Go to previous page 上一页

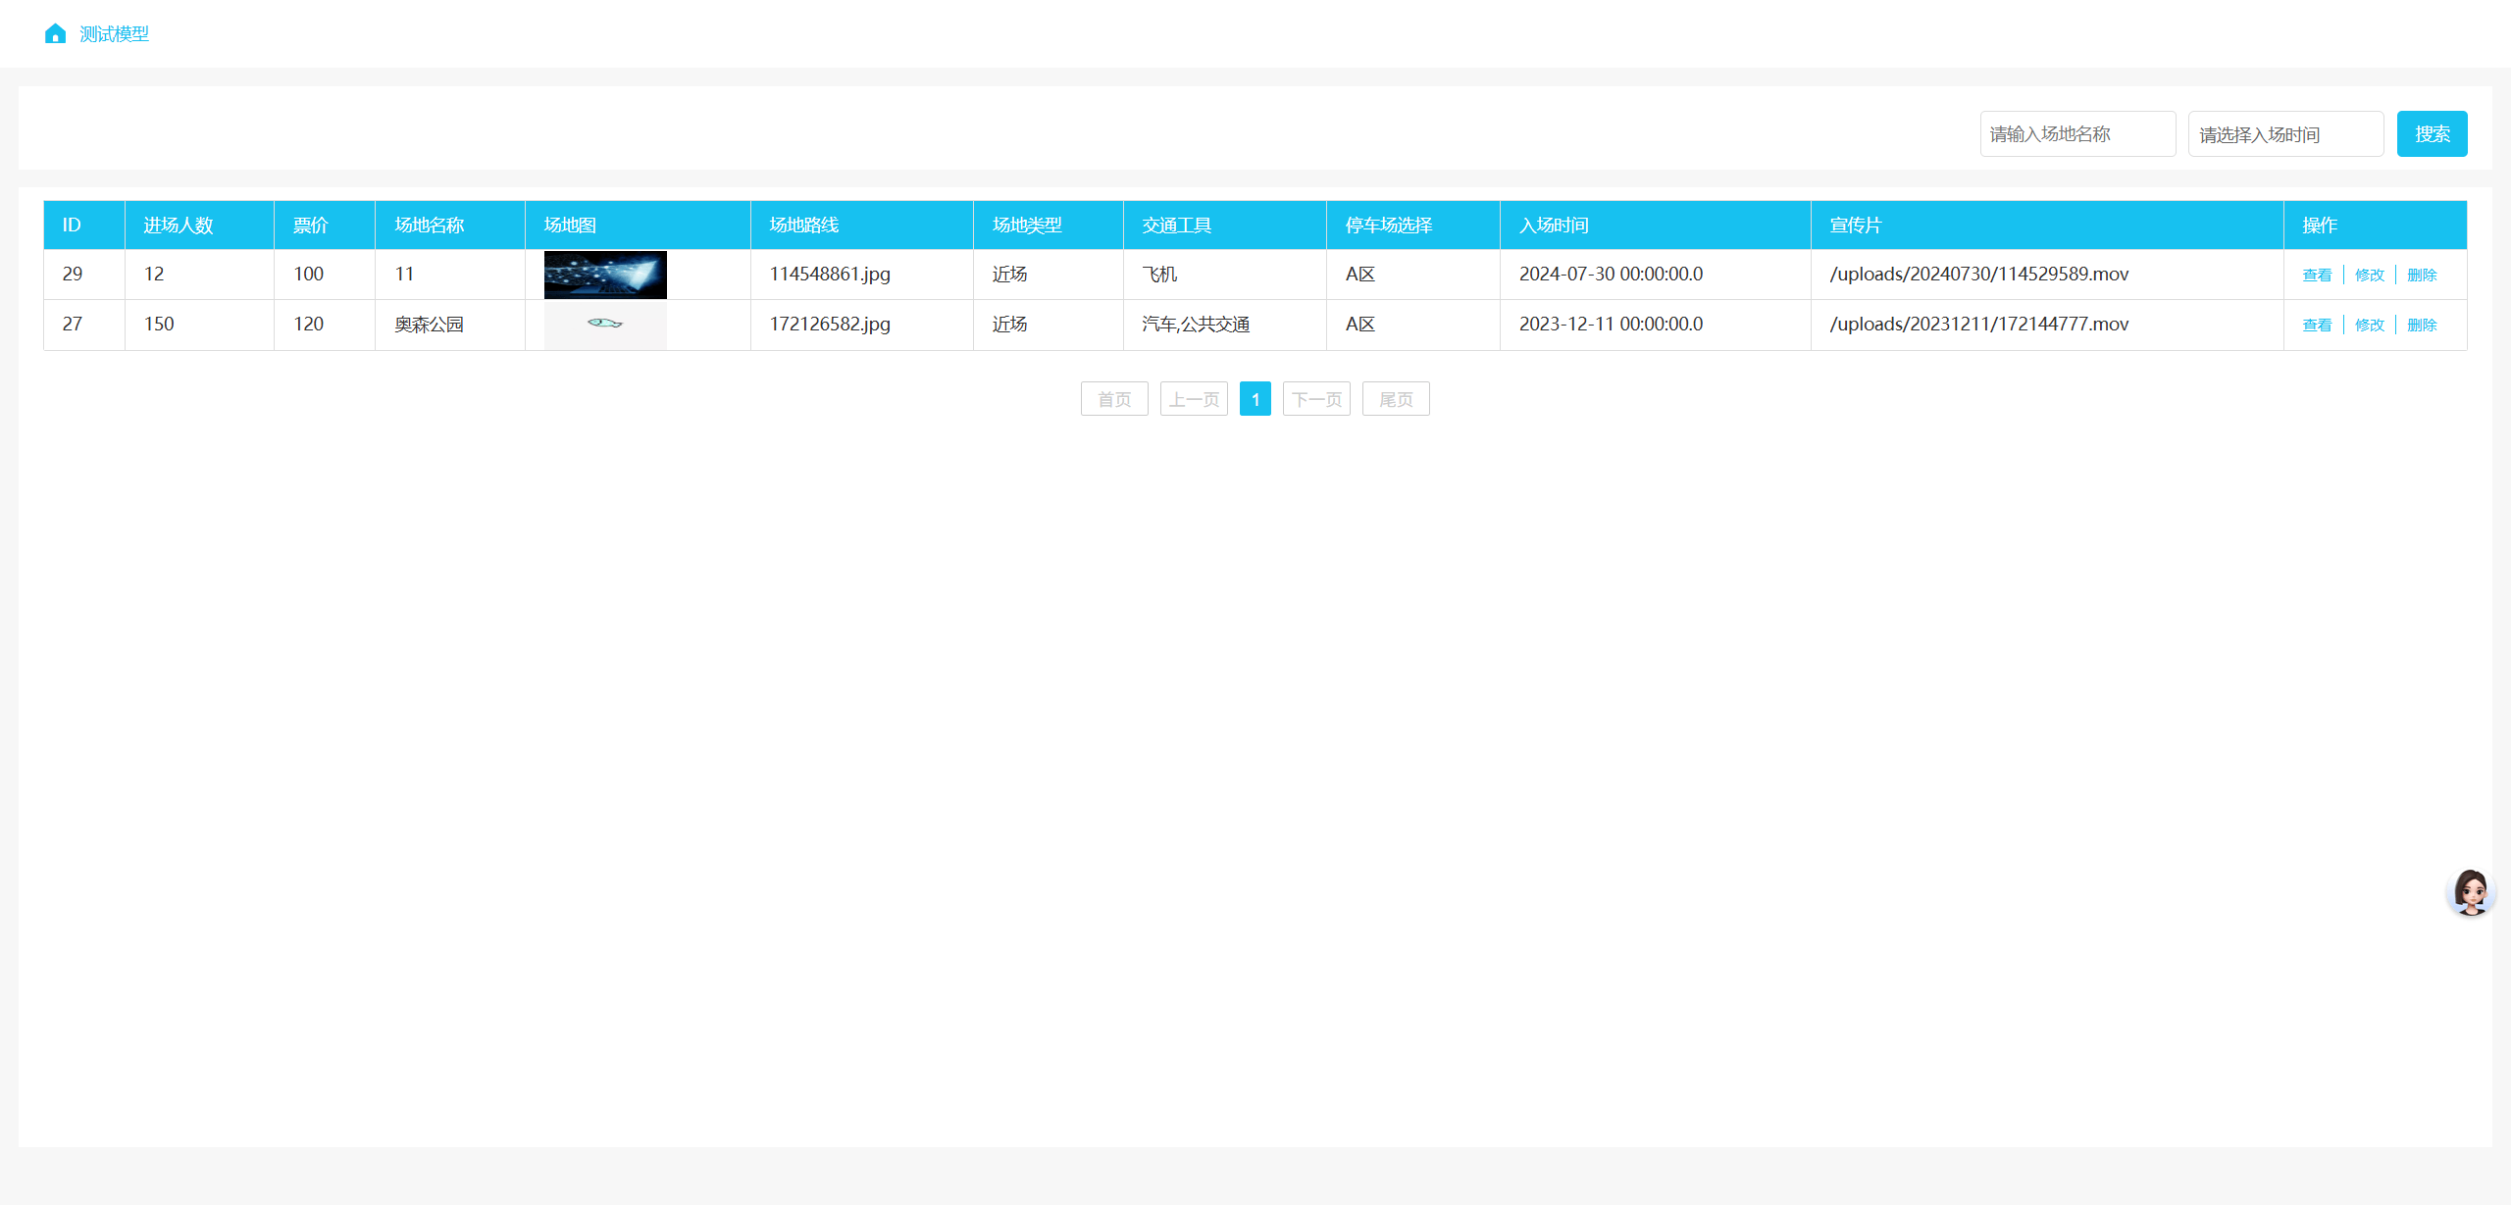tap(1194, 399)
